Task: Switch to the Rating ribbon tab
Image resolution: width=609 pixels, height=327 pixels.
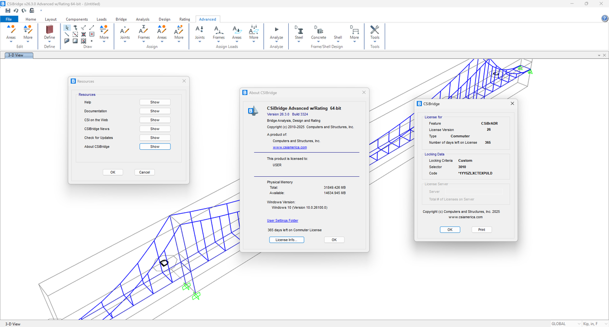Action: pyautogui.click(x=185, y=19)
